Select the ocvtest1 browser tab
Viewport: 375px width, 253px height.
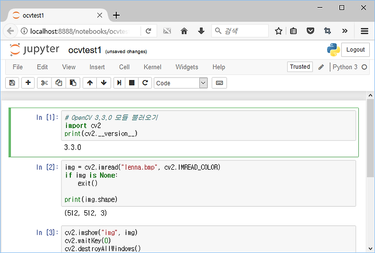coord(57,15)
